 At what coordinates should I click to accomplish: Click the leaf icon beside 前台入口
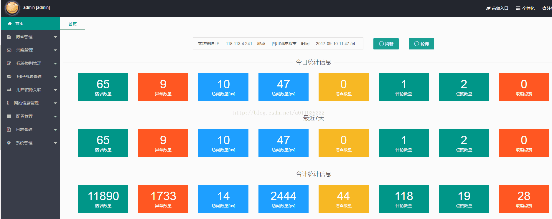click(x=488, y=8)
